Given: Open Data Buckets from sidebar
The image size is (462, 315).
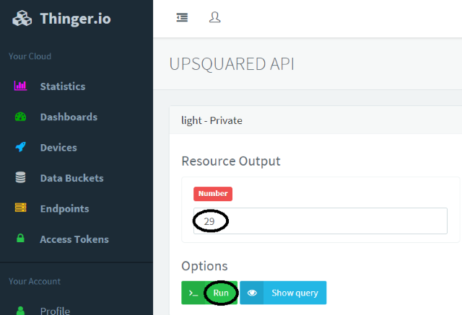Looking at the screenshot, I should pyautogui.click(x=71, y=178).
